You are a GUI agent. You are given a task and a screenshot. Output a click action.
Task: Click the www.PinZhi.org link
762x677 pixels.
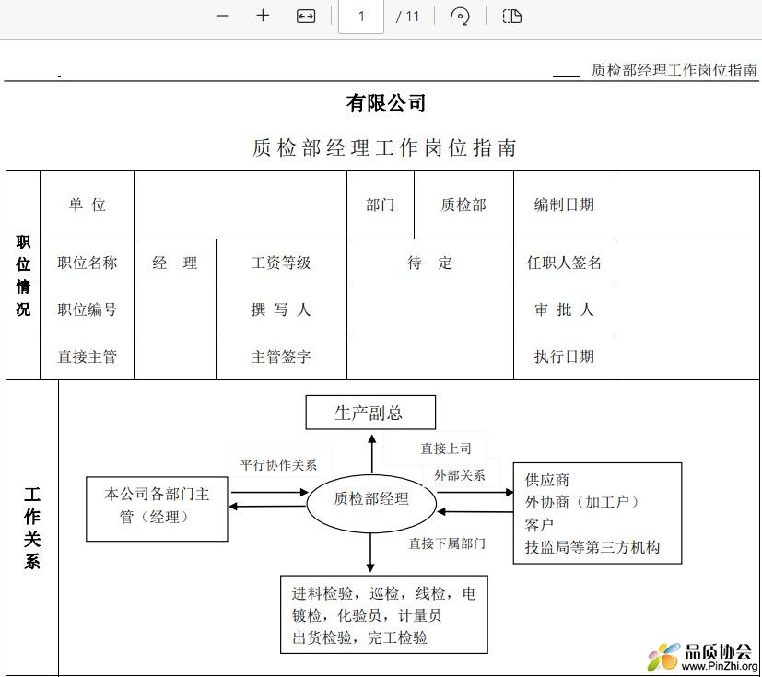click(720, 666)
